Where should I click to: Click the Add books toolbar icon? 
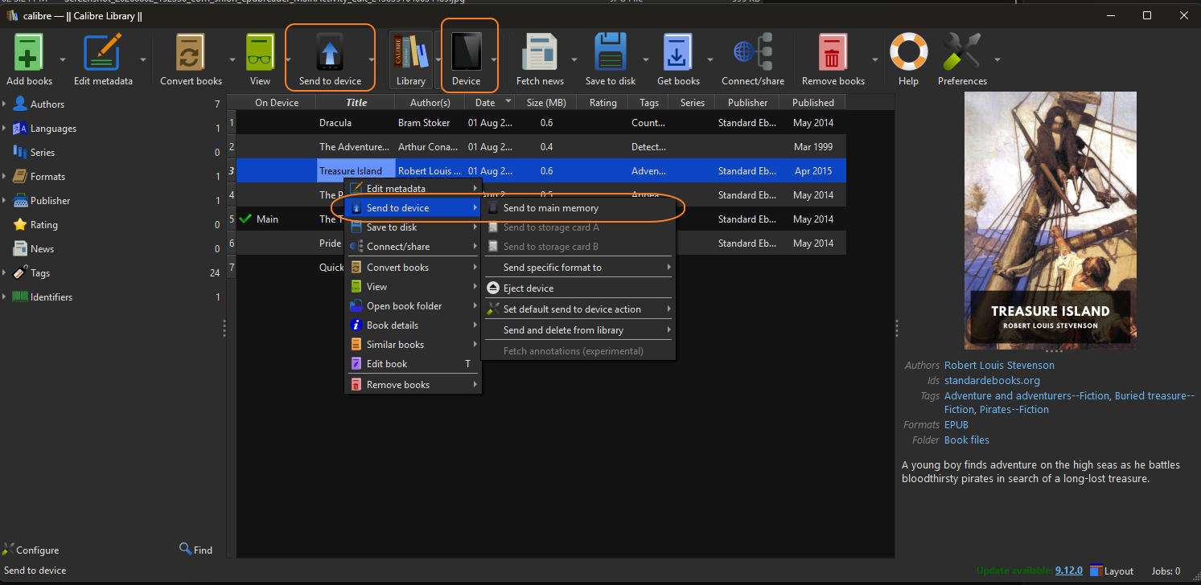[30, 53]
